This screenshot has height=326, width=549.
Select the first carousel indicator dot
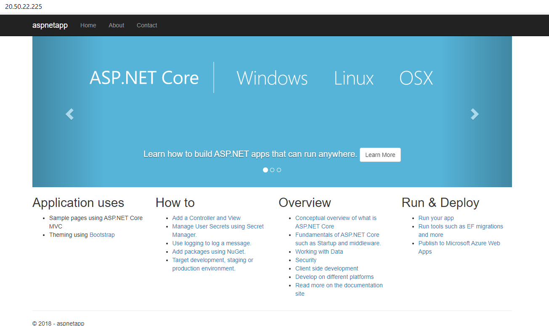click(265, 170)
